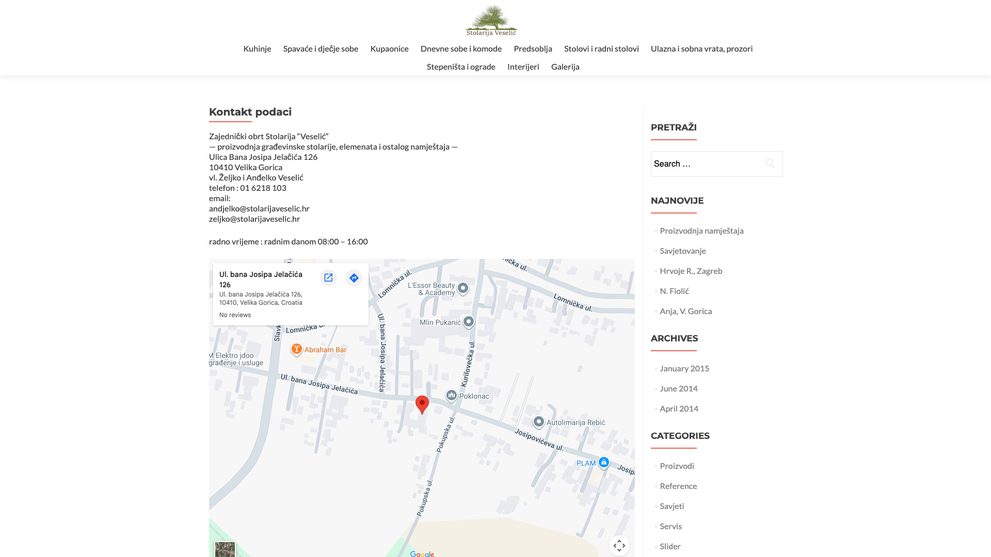Open the Reference category link
The width and height of the screenshot is (991, 557).
678,486
